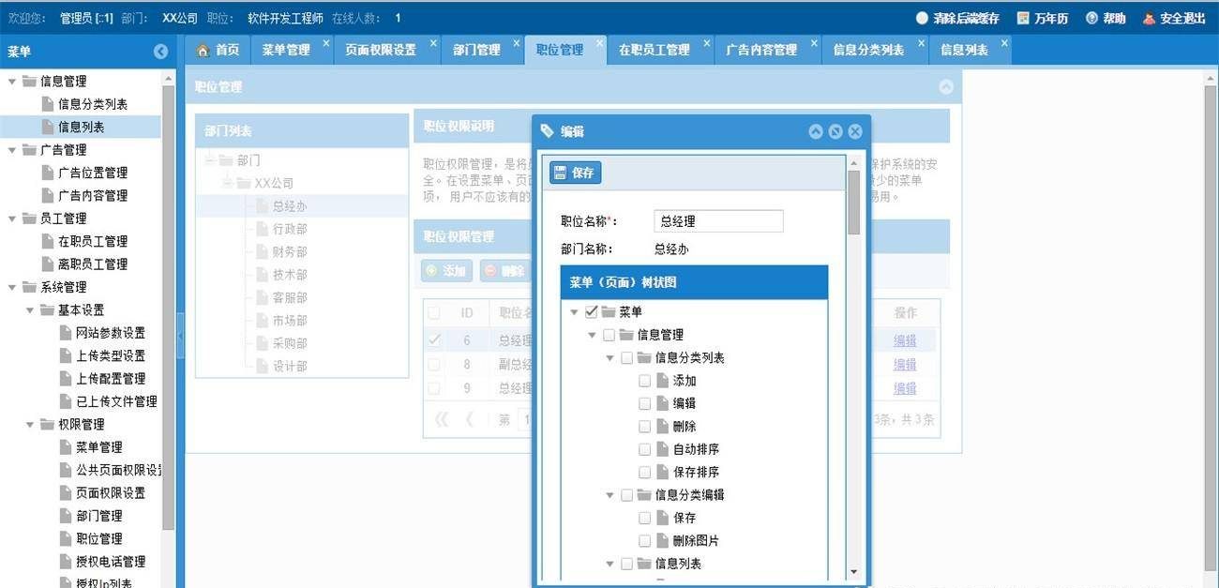The image size is (1219, 588).
Task: Open the 万年历 calendar icon
Action: [1023, 18]
